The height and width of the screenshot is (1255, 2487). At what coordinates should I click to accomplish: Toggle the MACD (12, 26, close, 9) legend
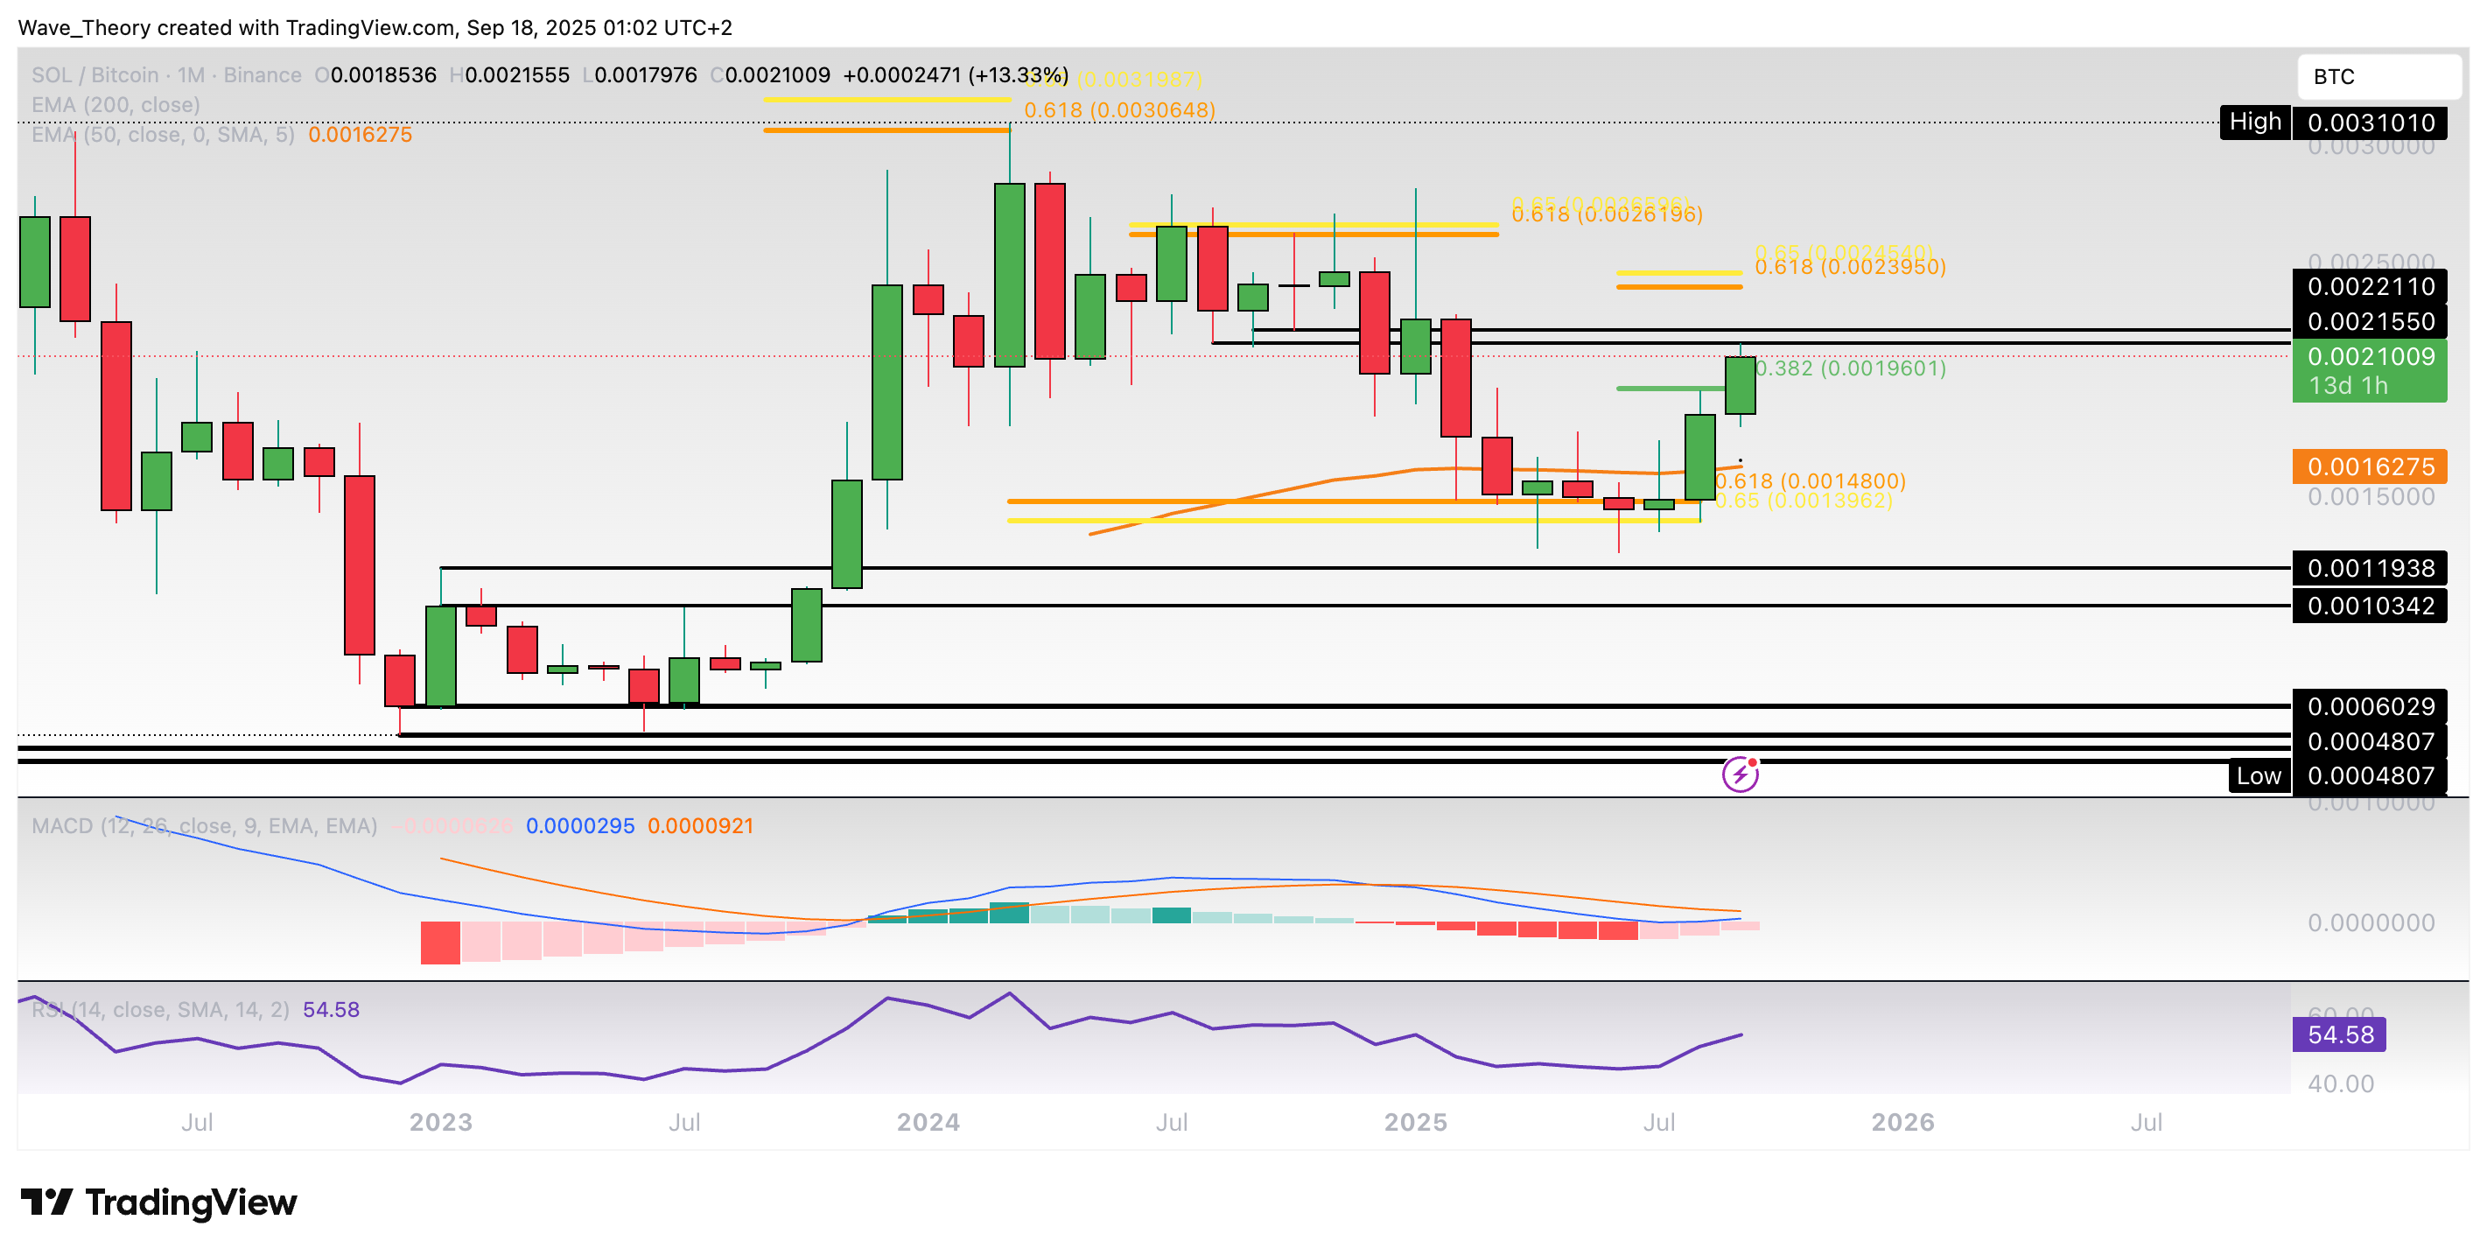204,826
